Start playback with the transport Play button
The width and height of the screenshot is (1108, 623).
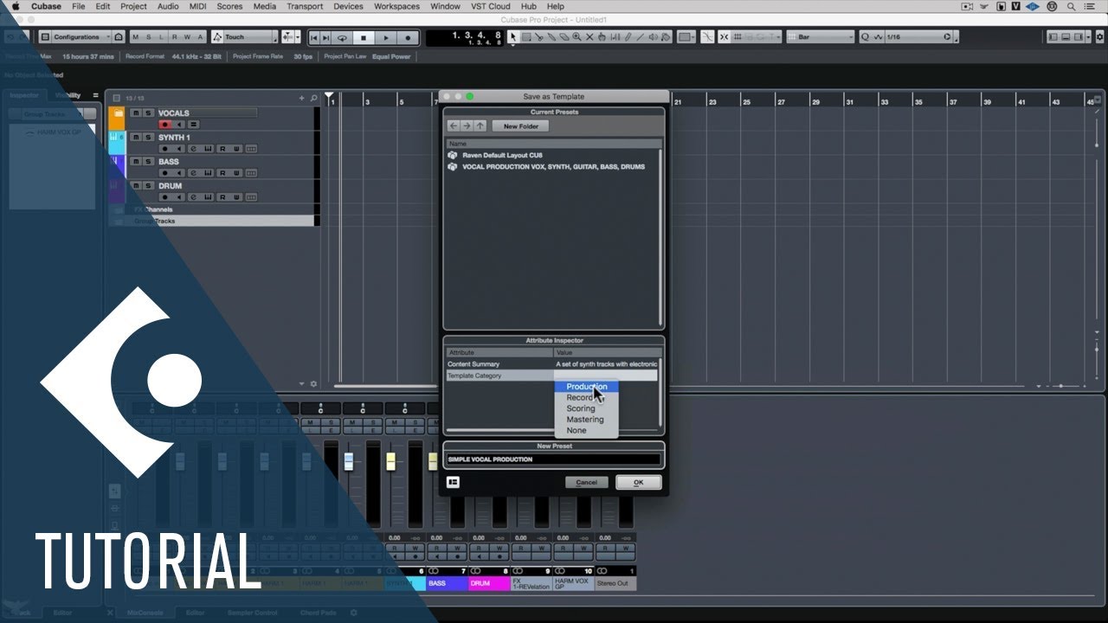click(x=386, y=37)
